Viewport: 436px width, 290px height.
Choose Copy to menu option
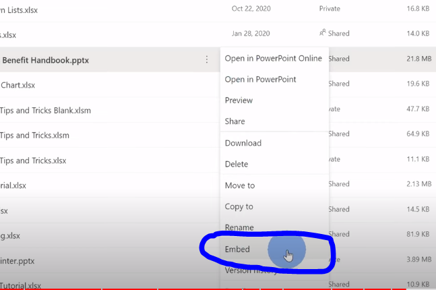click(x=239, y=206)
